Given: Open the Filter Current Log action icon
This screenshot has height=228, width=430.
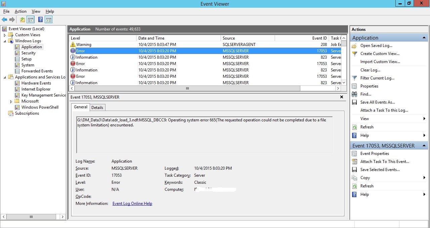Looking at the screenshot, I should pyautogui.click(x=355, y=78).
